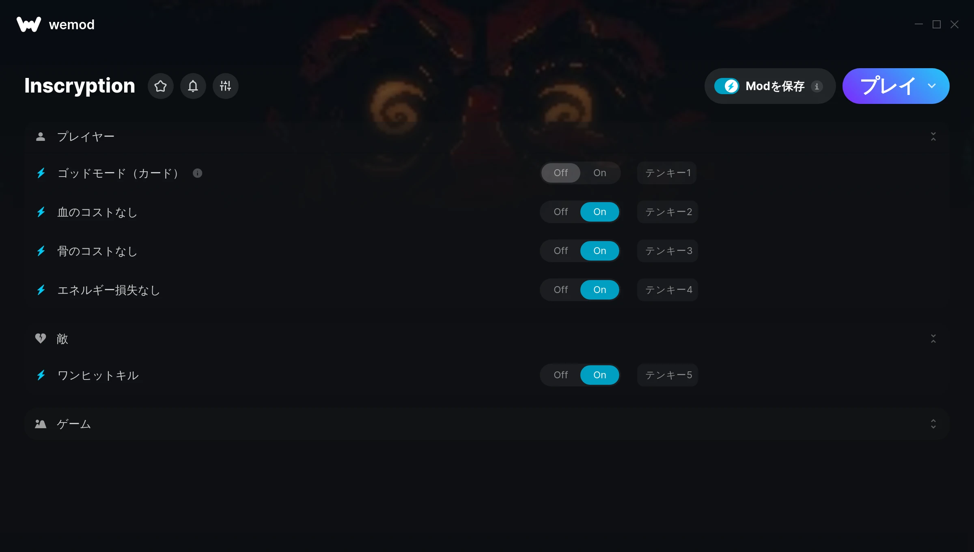Click the lightning icon beside 血のコストなし
Viewport: 974px width, 552px height.
pyautogui.click(x=41, y=212)
